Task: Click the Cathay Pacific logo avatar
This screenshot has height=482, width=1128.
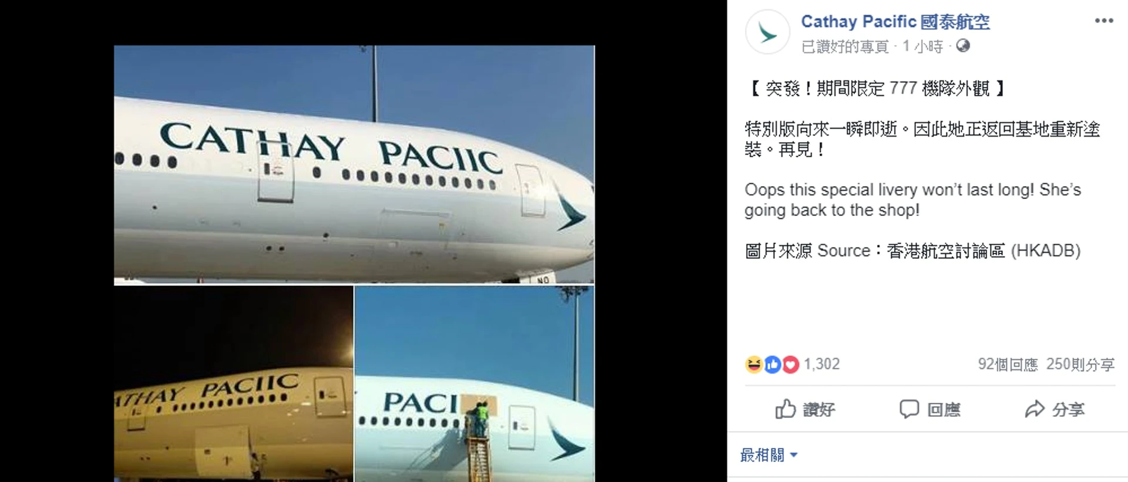Action: click(x=767, y=32)
